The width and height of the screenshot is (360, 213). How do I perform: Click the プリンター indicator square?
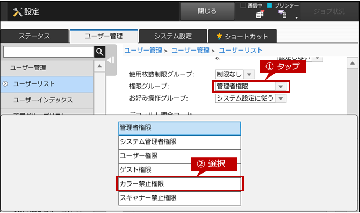(270, 5)
